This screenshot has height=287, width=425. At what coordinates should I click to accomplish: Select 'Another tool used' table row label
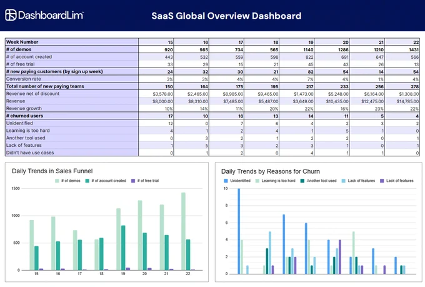tap(26, 138)
